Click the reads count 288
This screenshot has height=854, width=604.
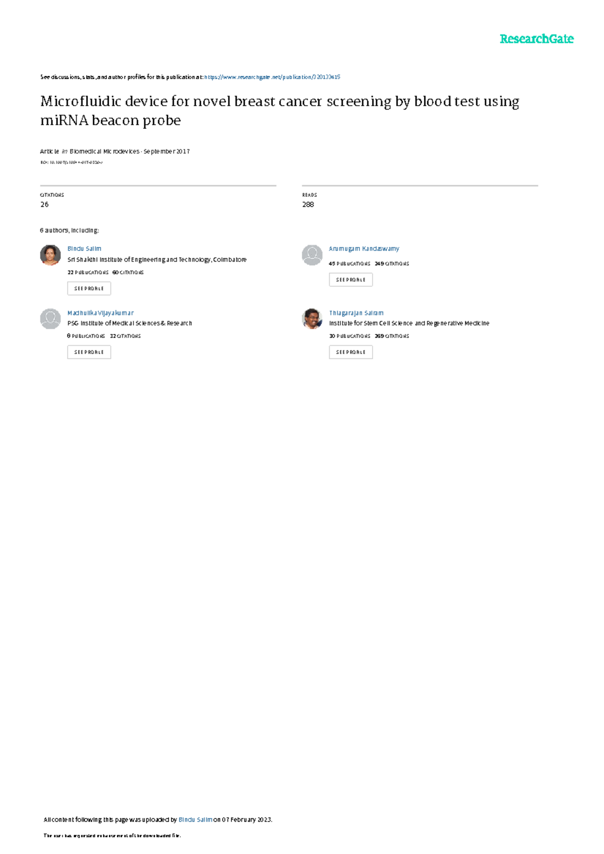point(308,204)
